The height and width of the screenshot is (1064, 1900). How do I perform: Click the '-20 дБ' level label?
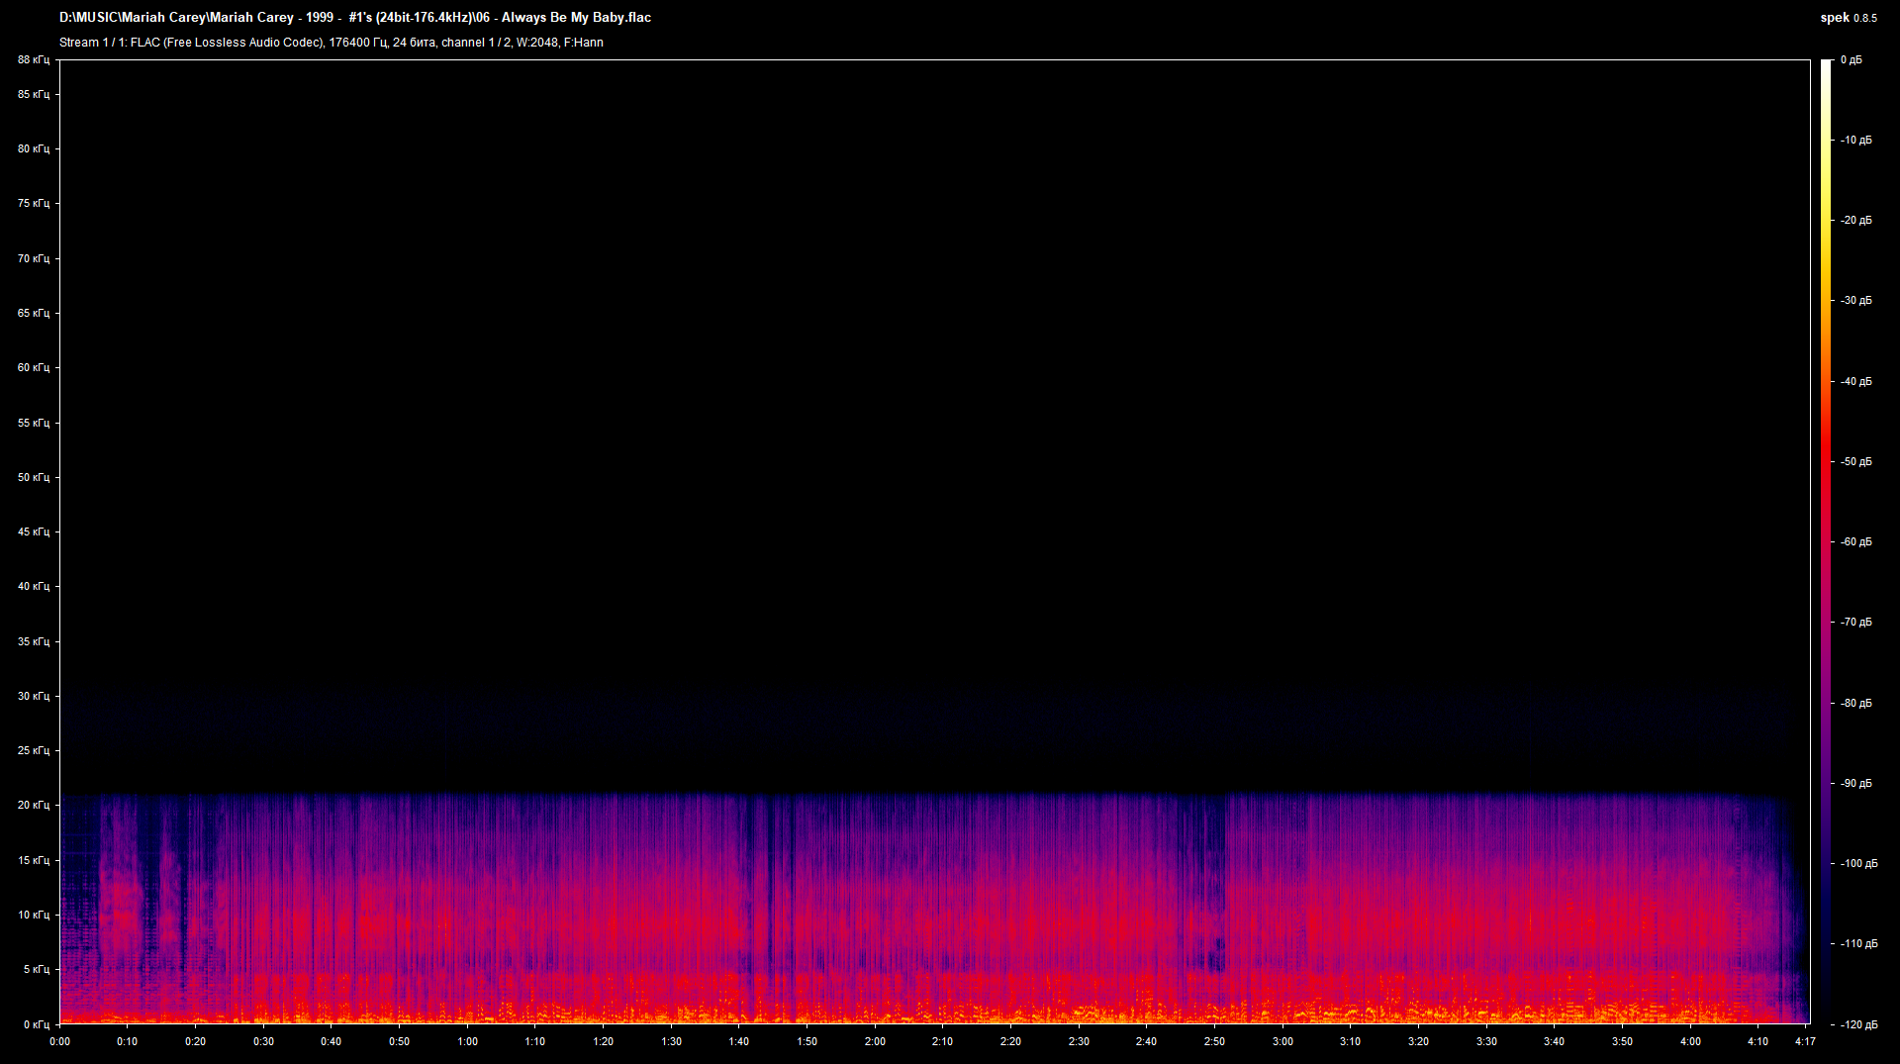click(1856, 221)
